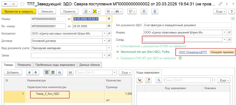Toggle the blue table view mode
Screen dimensions: 236x105
click(x=47, y=72)
